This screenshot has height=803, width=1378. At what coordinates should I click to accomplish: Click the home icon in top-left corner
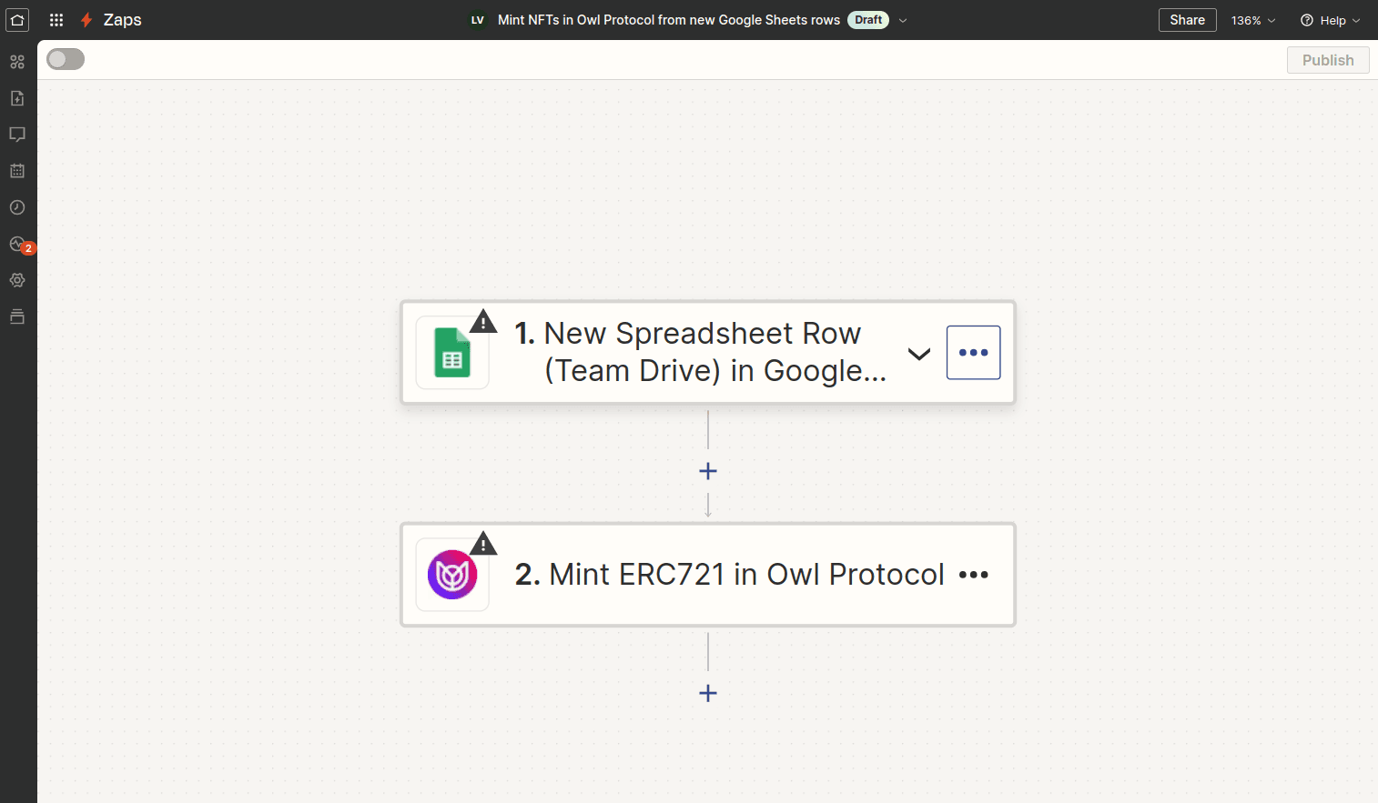coord(17,20)
